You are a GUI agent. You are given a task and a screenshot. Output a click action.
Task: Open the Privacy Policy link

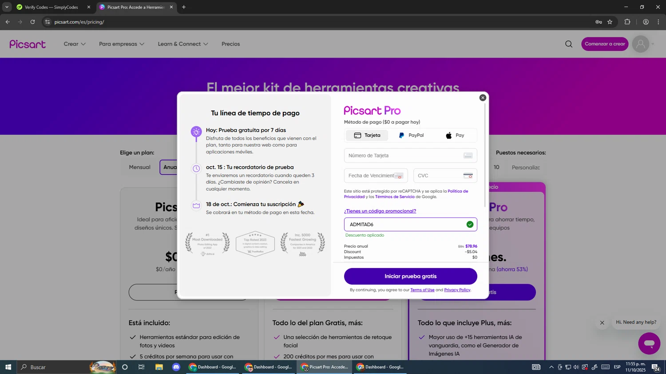click(457, 290)
